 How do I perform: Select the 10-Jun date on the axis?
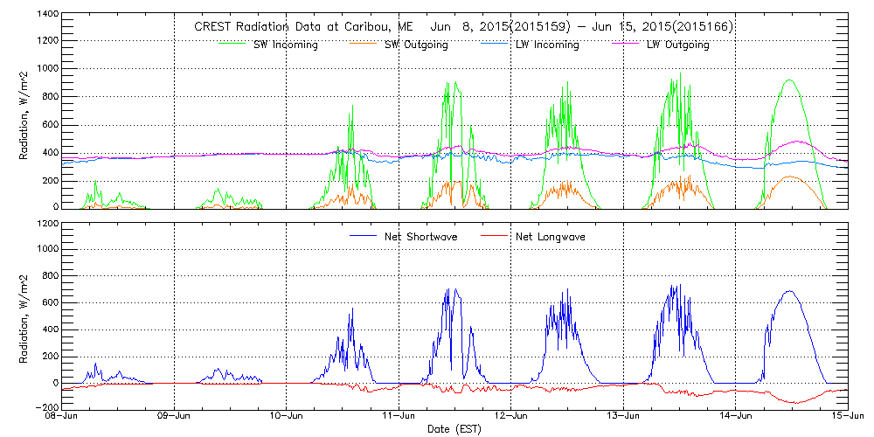(x=287, y=417)
